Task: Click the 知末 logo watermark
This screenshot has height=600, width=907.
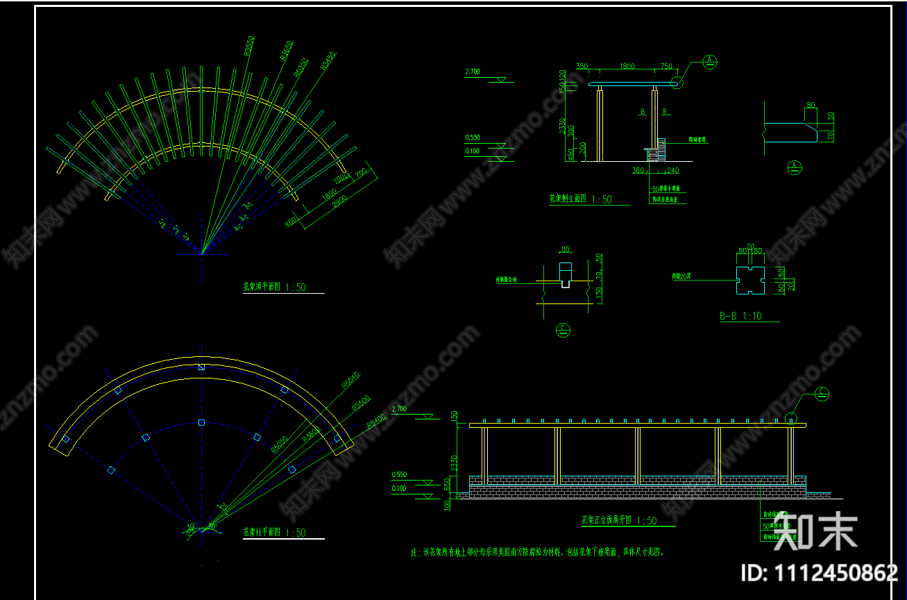Action: (816, 532)
